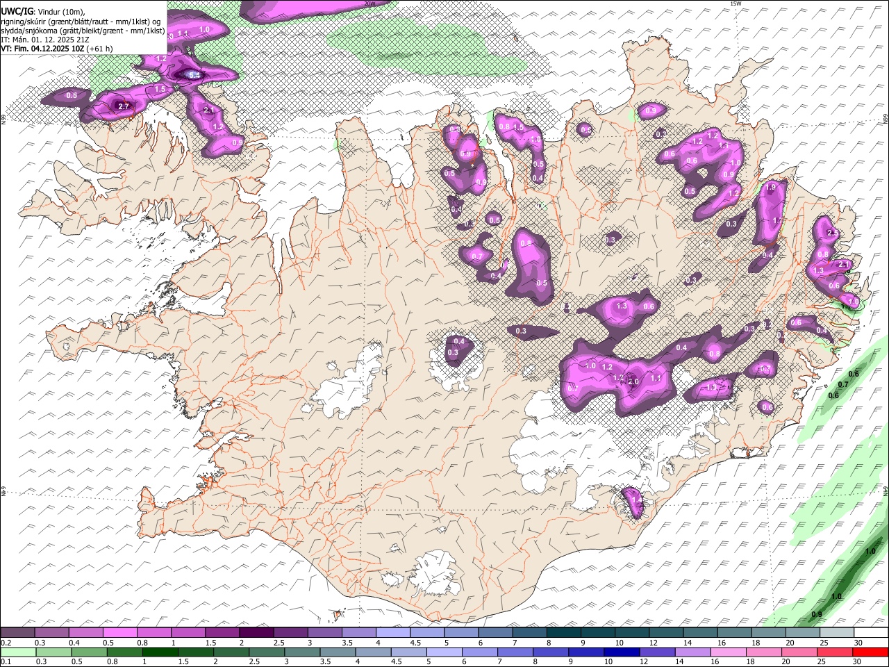This screenshot has height=667, width=889.
Task: Select the lightest green swatch between 0.1 and 0.3
Action: 18,652
